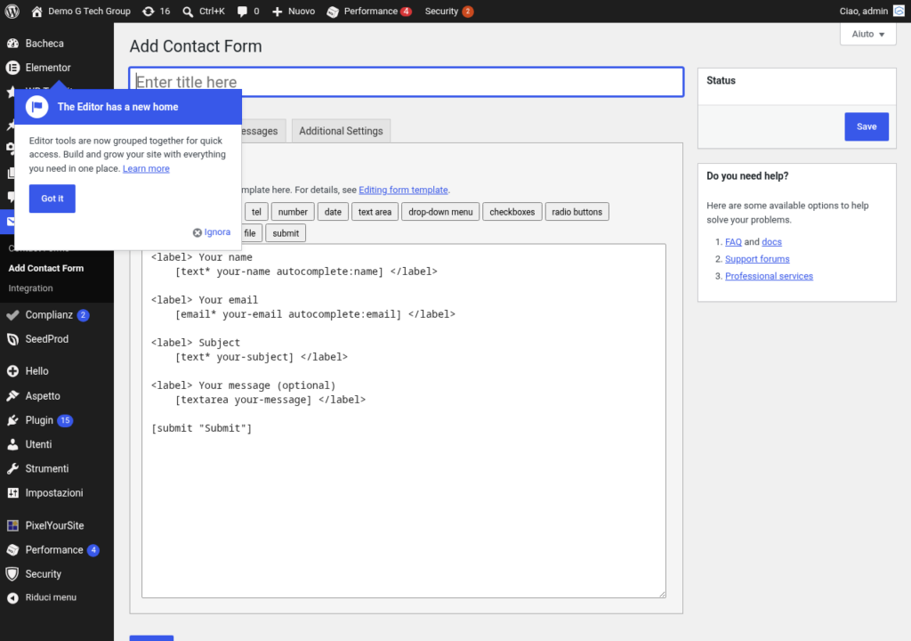Open the updates icon showing 16
This screenshot has height=641, width=911.
tap(149, 11)
